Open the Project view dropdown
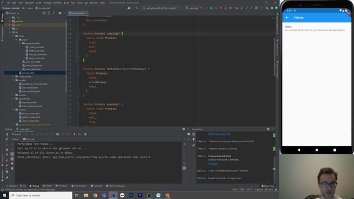Viewport: 354px width, 199px height. [14, 13]
